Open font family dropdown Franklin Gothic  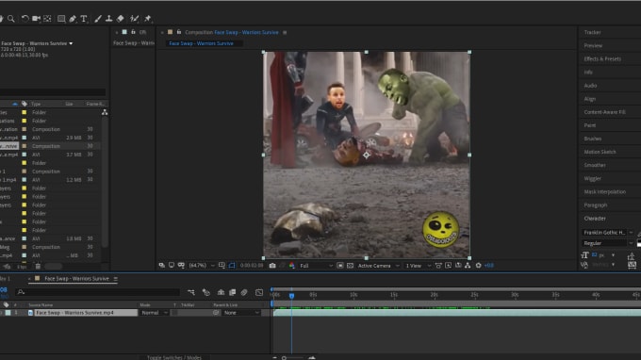607,233
